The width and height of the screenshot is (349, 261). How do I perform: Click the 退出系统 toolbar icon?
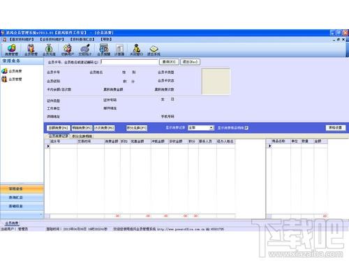click(x=154, y=50)
